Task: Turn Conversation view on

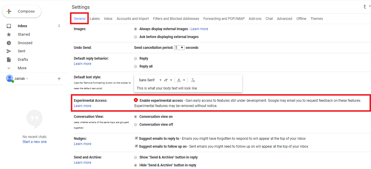Action: [x=136, y=117]
